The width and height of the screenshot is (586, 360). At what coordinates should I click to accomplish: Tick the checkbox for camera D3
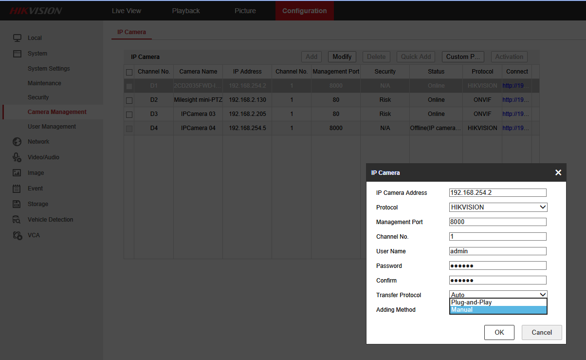click(x=129, y=114)
